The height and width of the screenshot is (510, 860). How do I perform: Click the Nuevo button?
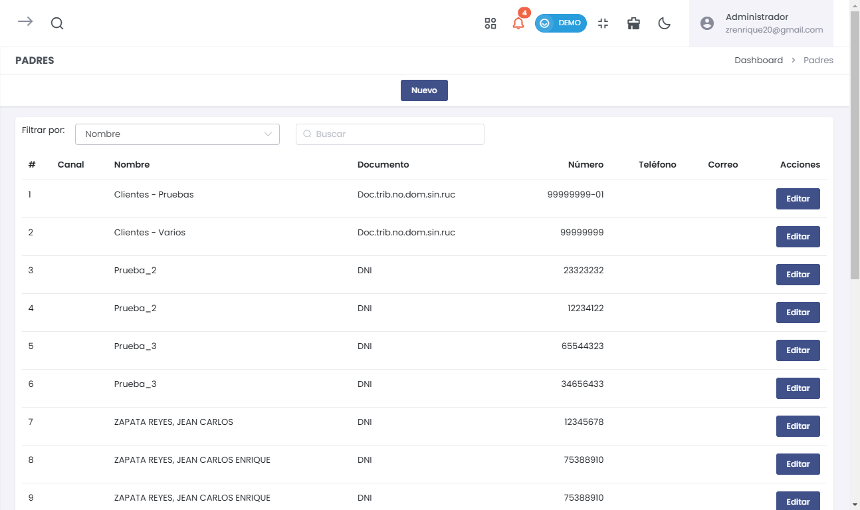[424, 90]
